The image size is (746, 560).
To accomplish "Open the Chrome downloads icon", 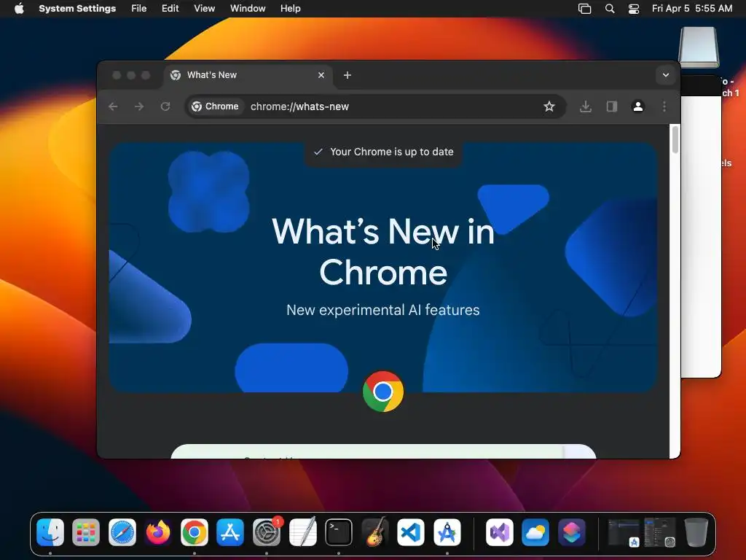I will coord(586,106).
